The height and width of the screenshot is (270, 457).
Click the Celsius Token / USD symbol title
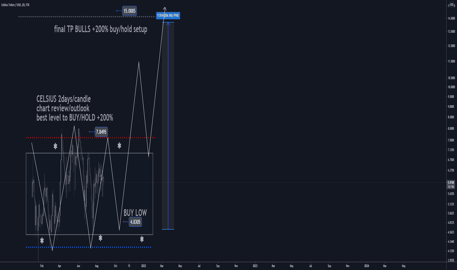point(15,5)
